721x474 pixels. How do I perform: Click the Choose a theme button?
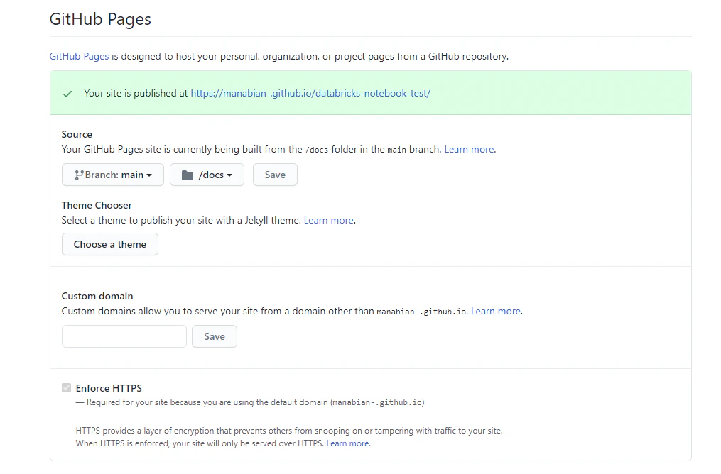(x=110, y=244)
